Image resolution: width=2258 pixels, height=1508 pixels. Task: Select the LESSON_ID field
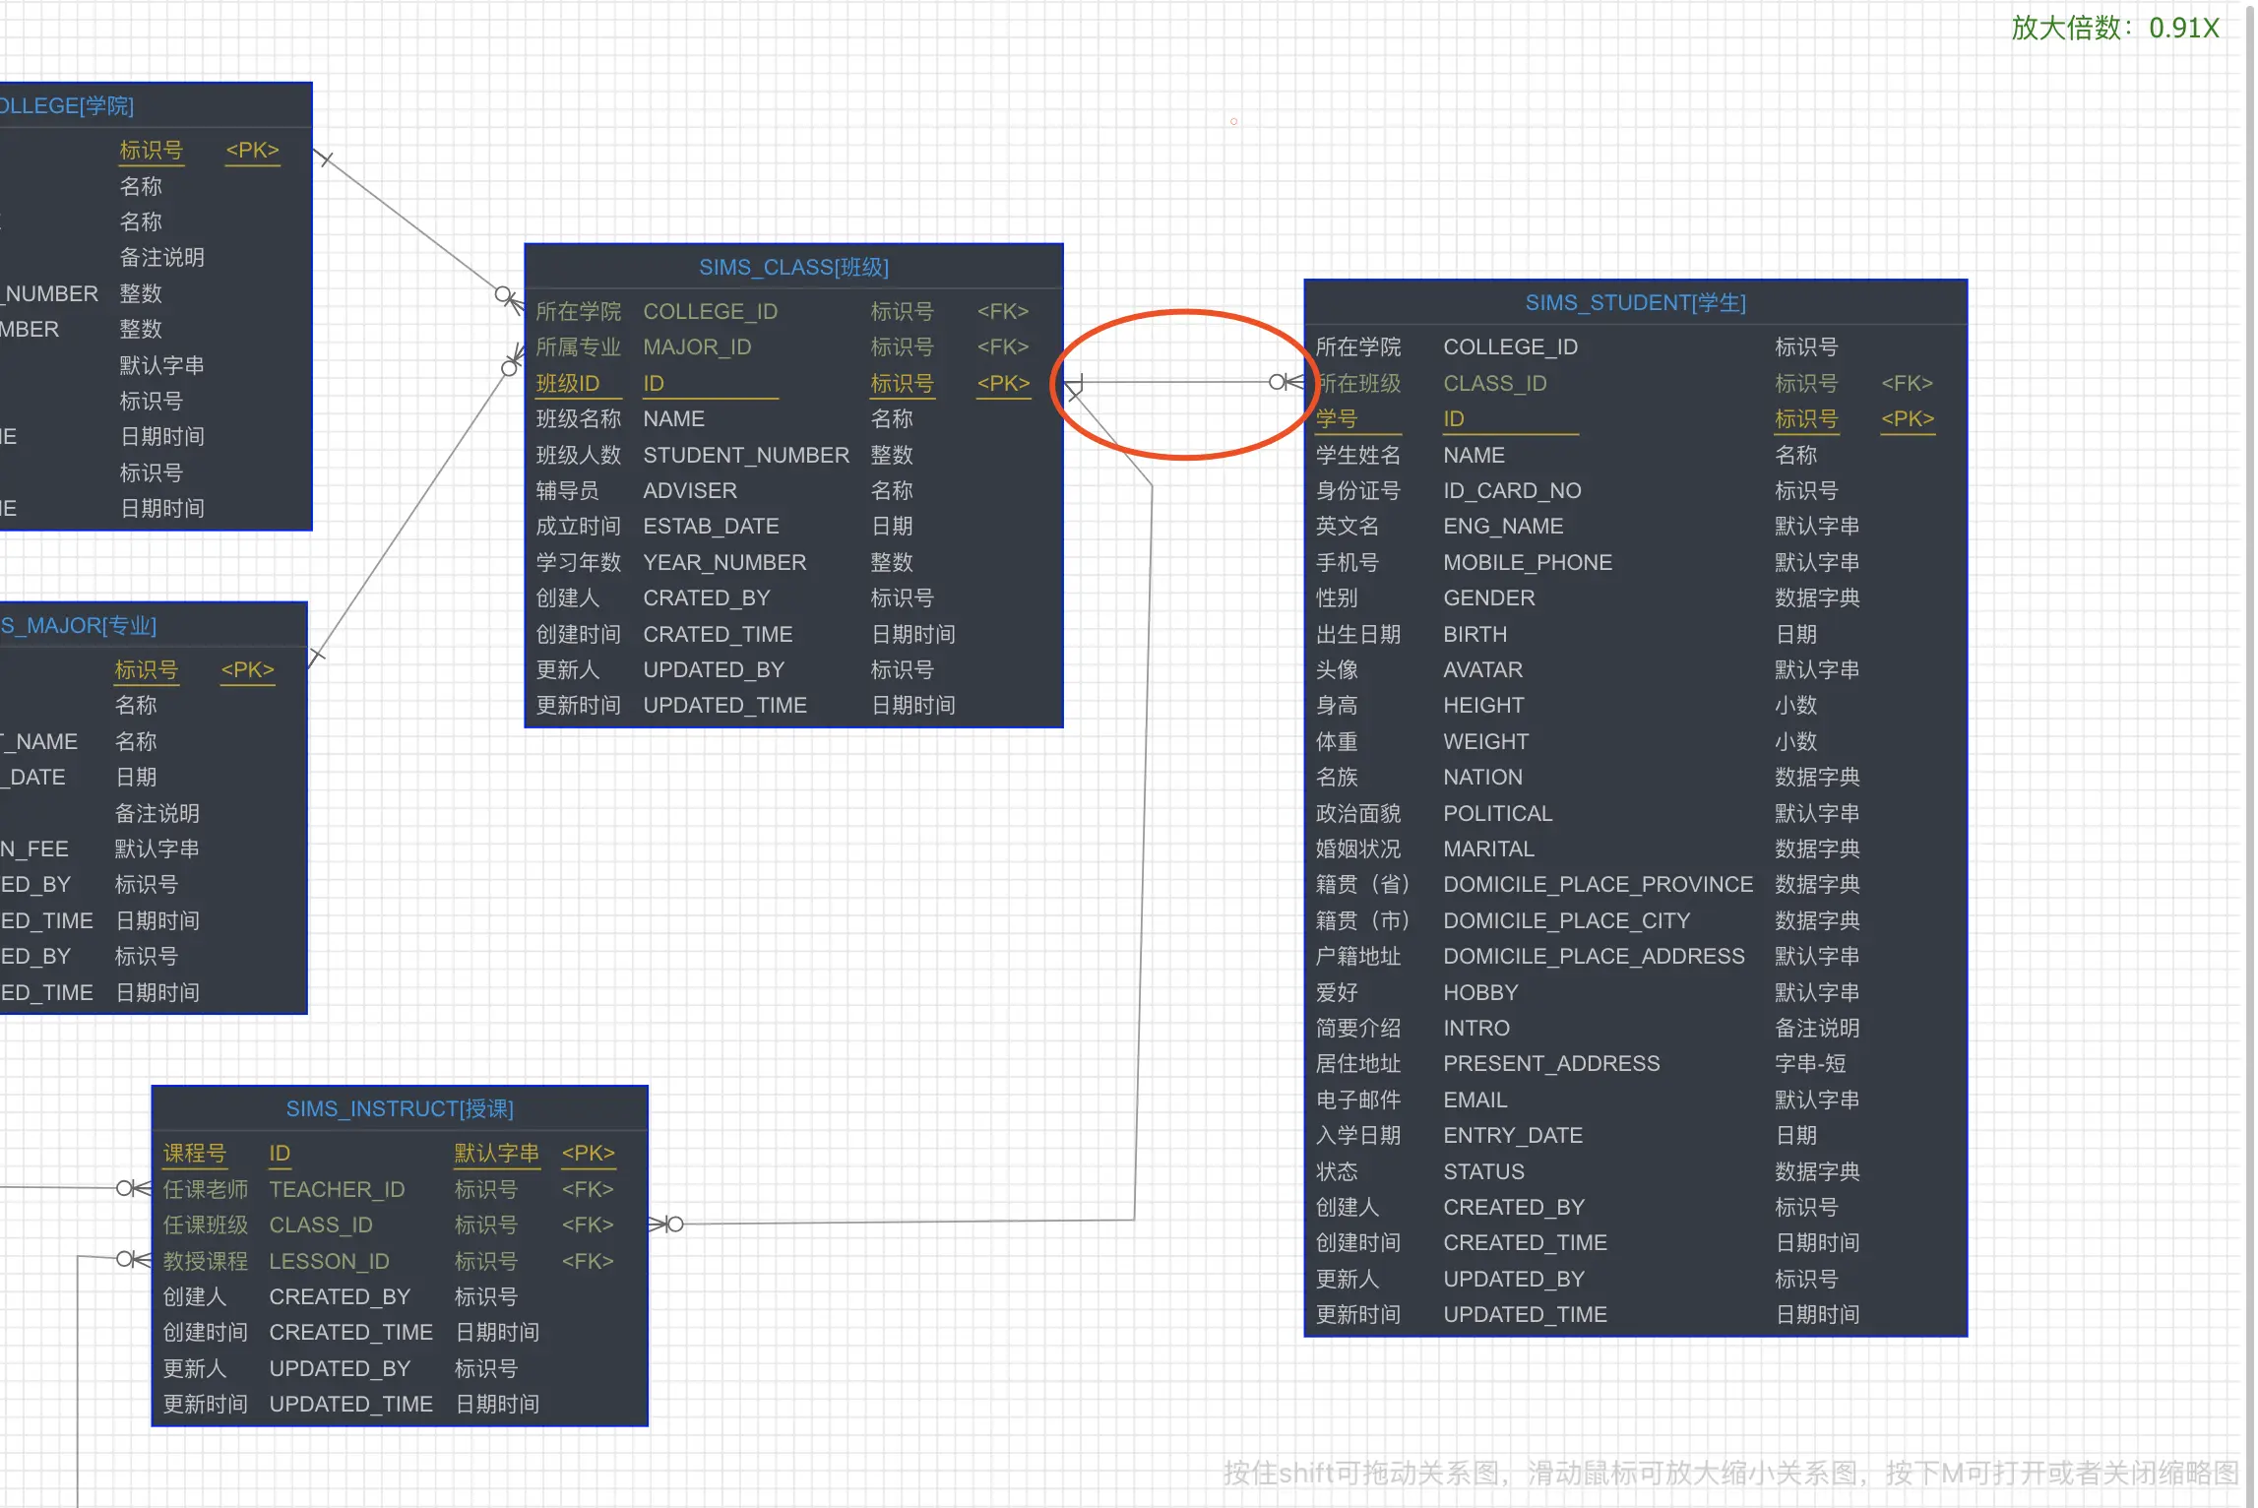pyautogui.click(x=329, y=1261)
